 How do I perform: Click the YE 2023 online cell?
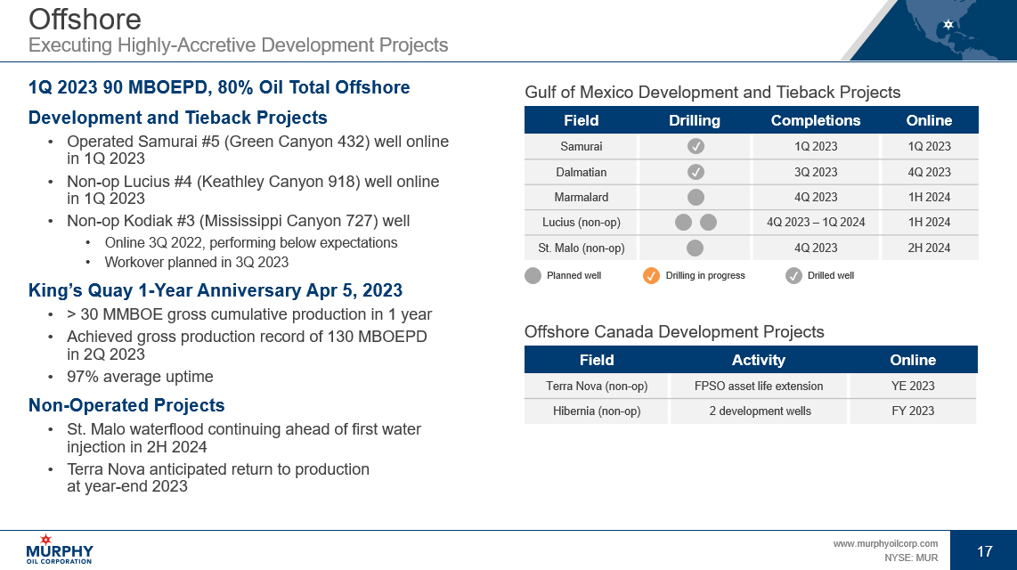tap(913, 386)
